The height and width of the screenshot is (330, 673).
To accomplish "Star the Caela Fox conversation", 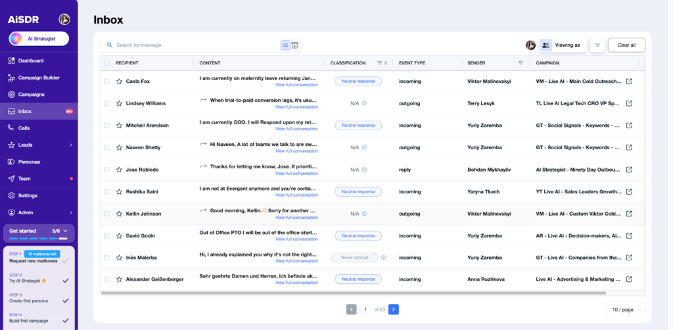I will [x=119, y=82].
